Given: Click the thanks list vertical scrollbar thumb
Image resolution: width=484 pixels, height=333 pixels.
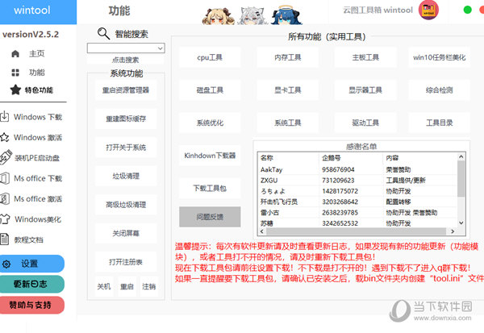Looking at the screenshot, I should point(461,178).
